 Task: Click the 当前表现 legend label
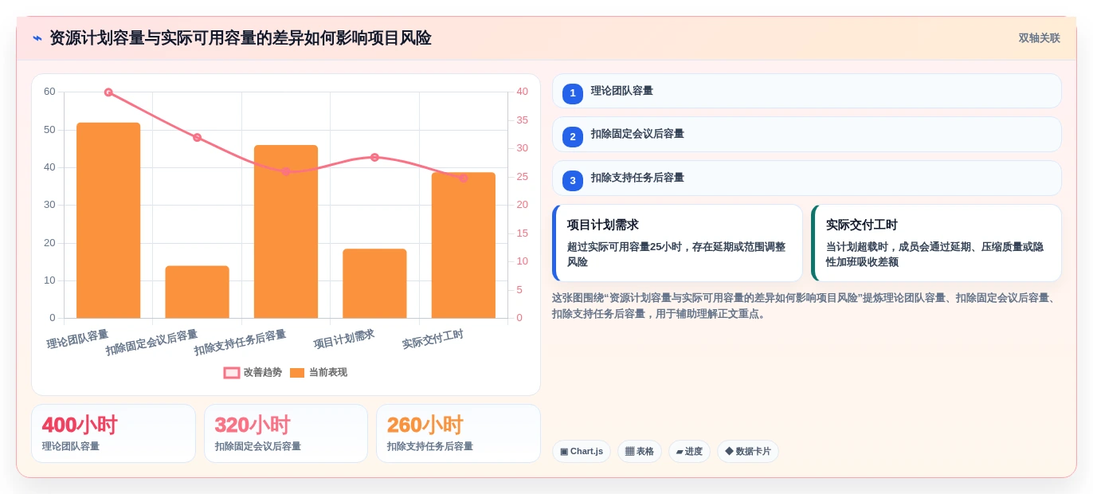(328, 373)
